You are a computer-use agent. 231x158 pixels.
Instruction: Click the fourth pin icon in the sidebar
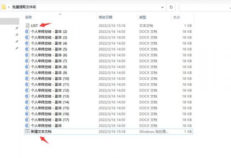click(x=17, y=48)
